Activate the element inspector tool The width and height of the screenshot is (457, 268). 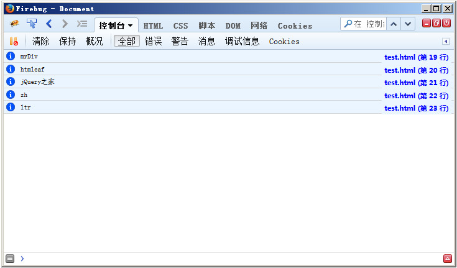(x=32, y=24)
